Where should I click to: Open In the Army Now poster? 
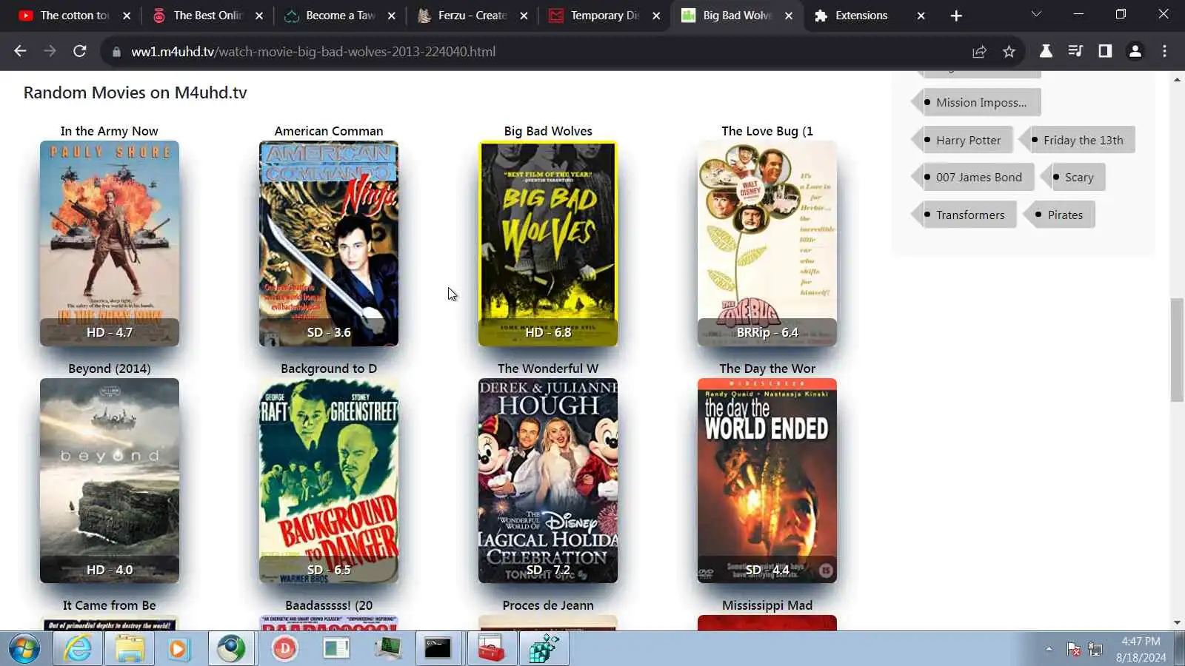pos(110,243)
